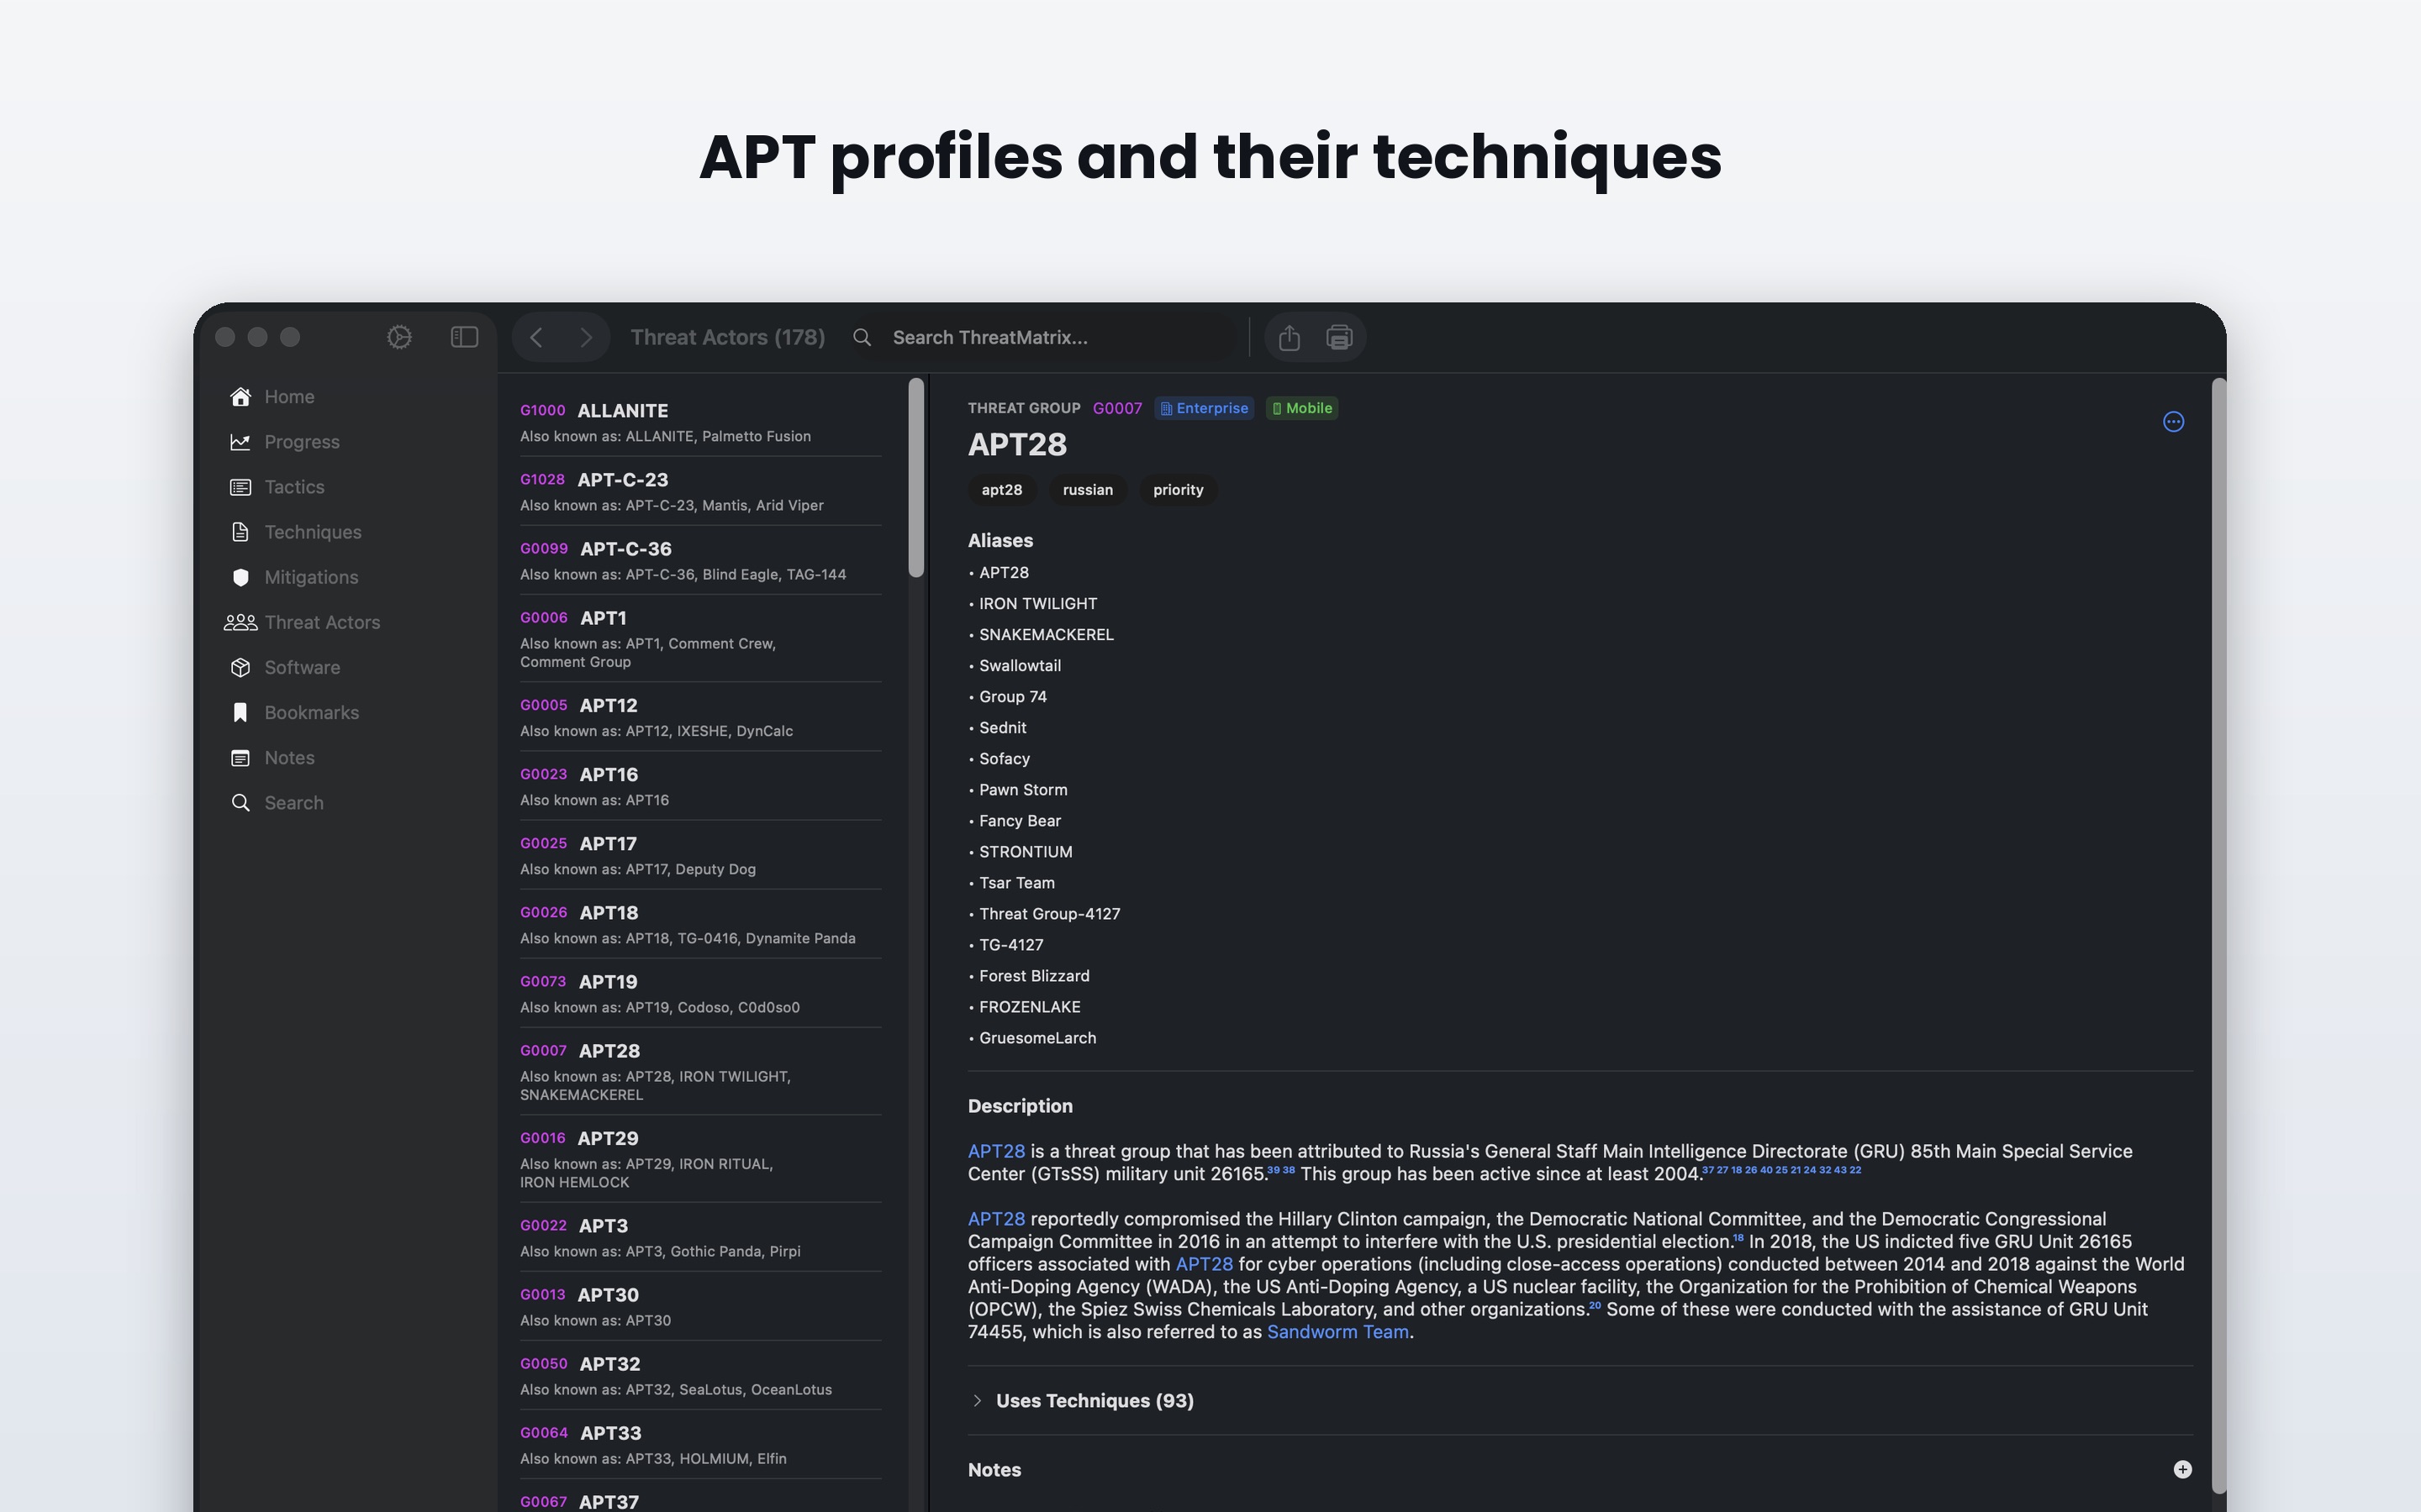Image resolution: width=2421 pixels, height=1512 pixels.
Task: Open the Sandworm Team link
Action: point(1337,1332)
